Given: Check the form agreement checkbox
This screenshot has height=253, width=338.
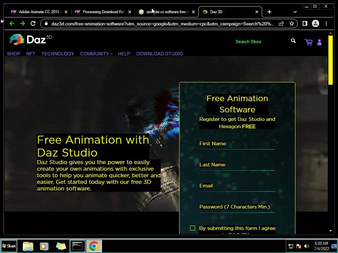Looking at the screenshot, I should 192,228.
